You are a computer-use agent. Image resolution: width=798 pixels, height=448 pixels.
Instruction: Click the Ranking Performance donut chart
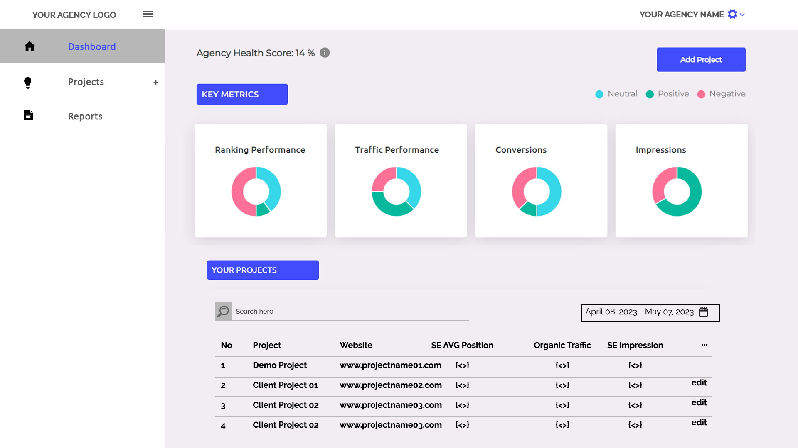(256, 191)
